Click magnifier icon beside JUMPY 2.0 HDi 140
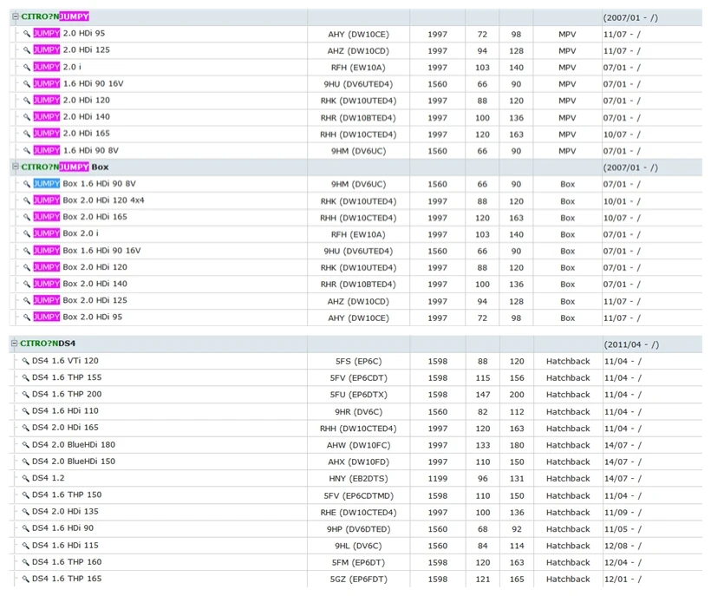 [x=27, y=117]
